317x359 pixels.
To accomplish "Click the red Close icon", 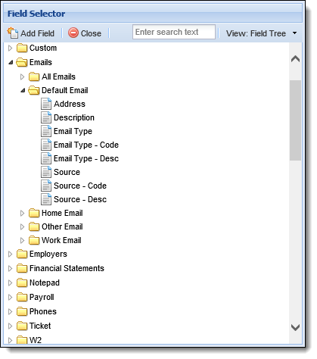I will click(x=73, y=33).
